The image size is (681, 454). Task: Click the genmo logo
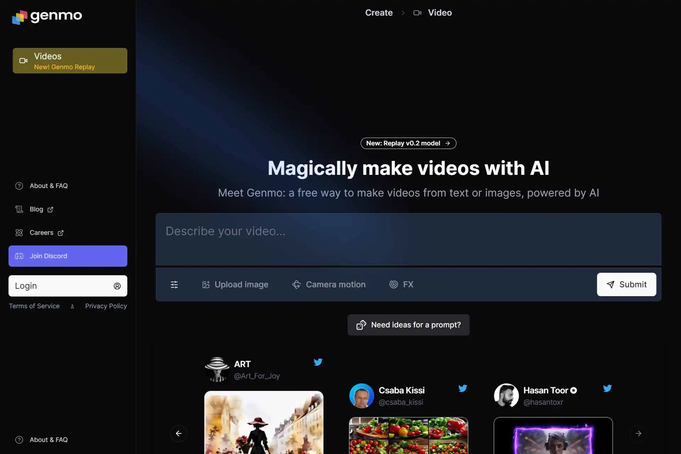[47, 16]
